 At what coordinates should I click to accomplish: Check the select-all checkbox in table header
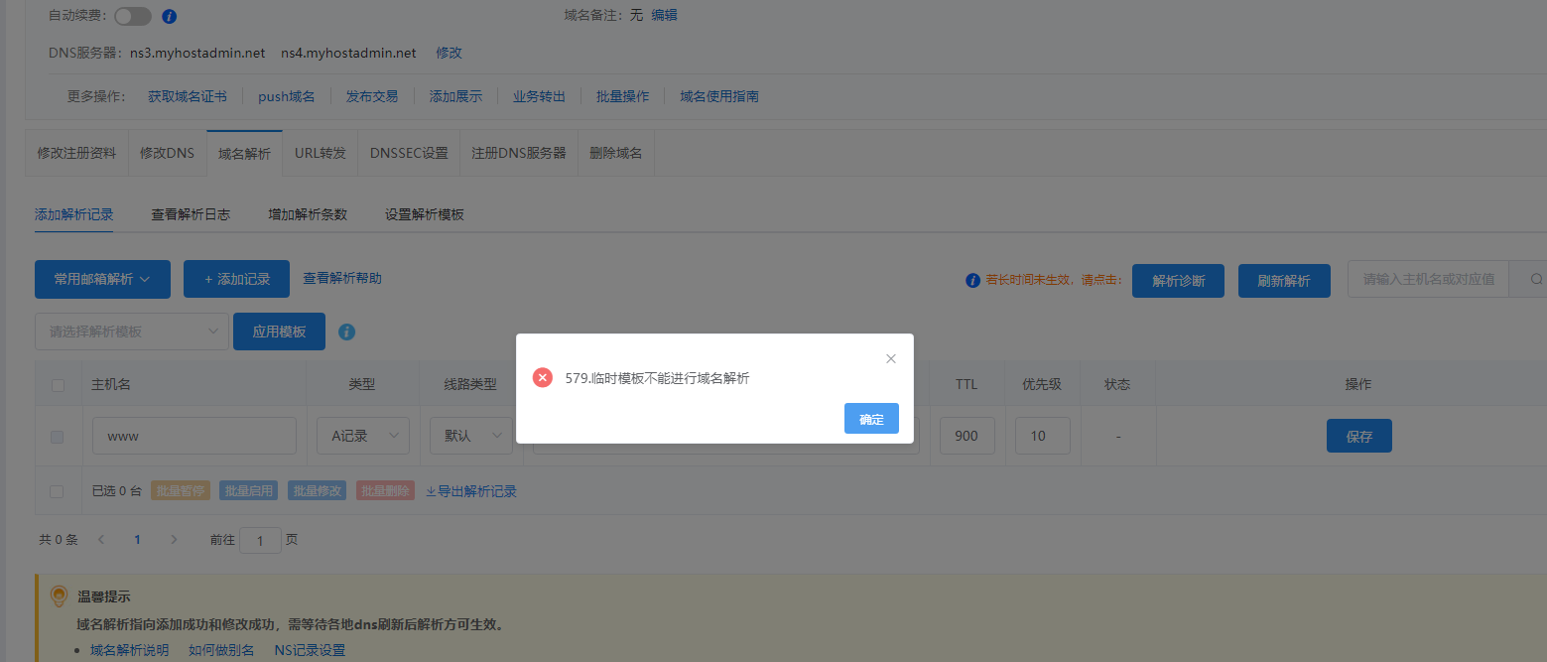point(58,385)
